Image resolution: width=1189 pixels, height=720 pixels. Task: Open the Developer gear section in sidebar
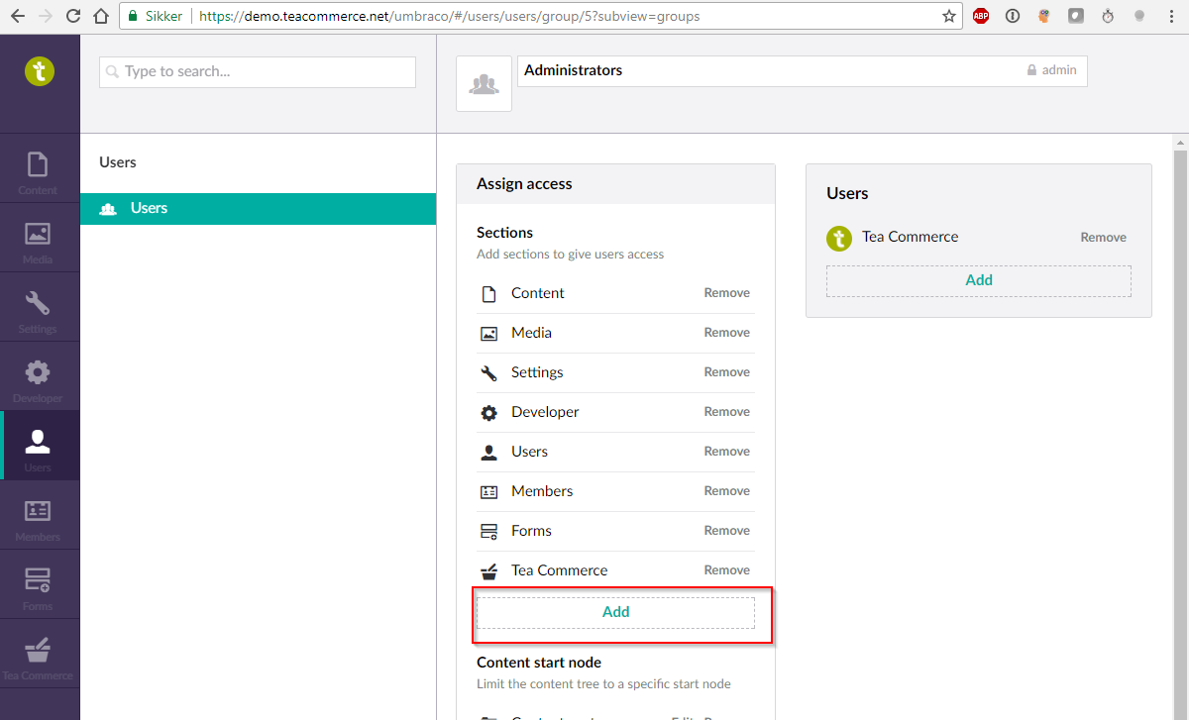tap(40, 376)
